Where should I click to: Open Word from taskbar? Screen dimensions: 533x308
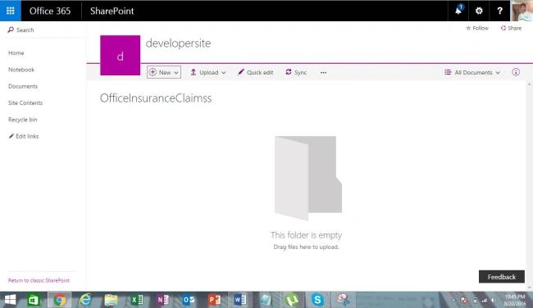click(x=240, y=300)
